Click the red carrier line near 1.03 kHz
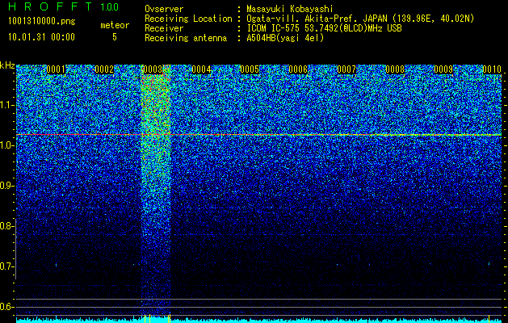 coord(258,134)
